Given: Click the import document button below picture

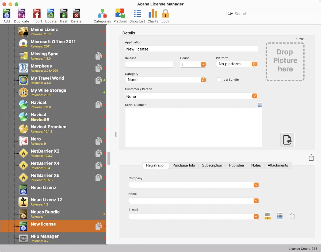Looking at the screenshot, I should [287, 140].
